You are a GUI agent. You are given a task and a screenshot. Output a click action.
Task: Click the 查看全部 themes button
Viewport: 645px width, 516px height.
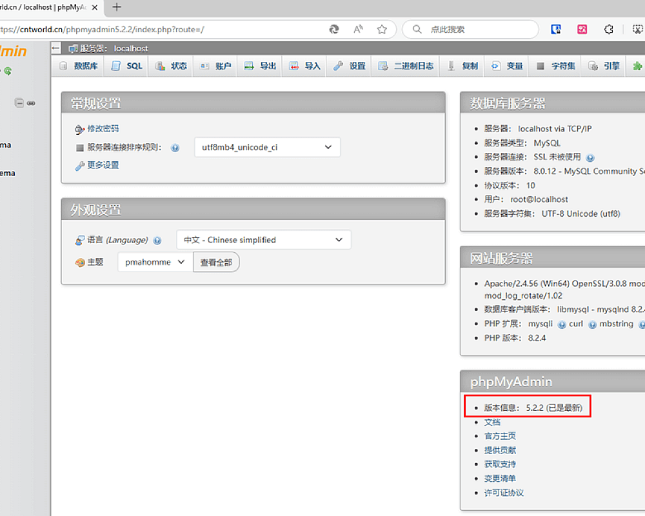216,262
